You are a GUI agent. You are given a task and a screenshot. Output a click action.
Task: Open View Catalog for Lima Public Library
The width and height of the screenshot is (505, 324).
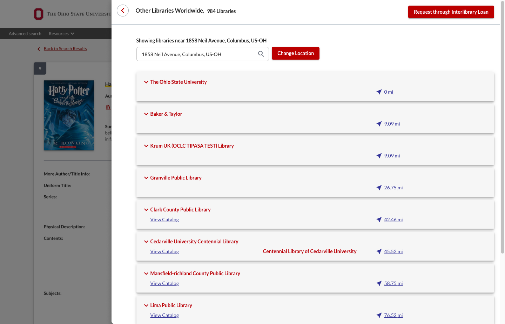pos(164,315)
